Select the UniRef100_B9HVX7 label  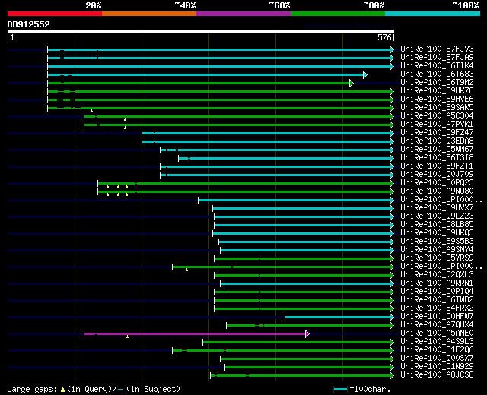(437, 208)
